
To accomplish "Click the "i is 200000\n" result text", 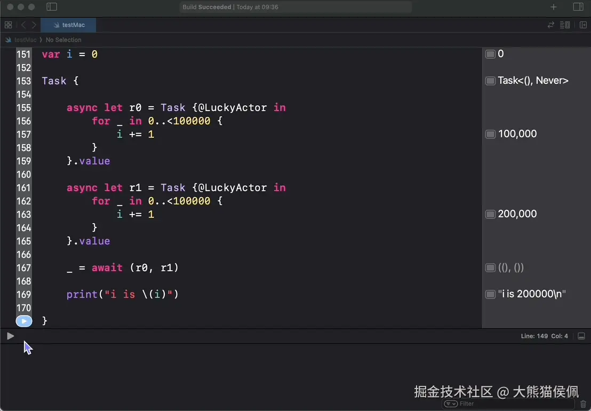I will [532, 294].
